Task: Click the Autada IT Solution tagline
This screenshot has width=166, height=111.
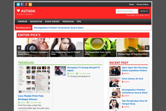Action: coord(25,14)
